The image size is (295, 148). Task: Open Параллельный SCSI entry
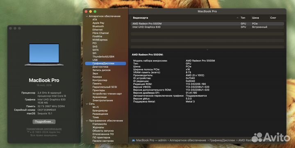pos(104,87)
